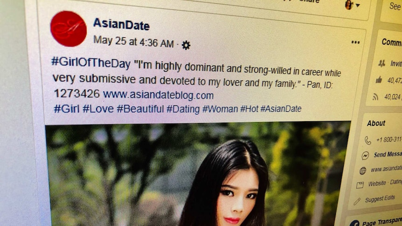
Task: Click the globe website icon
Action: click(x=362, y=171)
